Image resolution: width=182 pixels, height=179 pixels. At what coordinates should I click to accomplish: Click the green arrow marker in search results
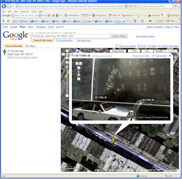click(x=4, y=52)
